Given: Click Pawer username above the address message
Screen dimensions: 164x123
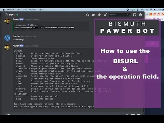Looking at the screenshot, I should (16, 19).
